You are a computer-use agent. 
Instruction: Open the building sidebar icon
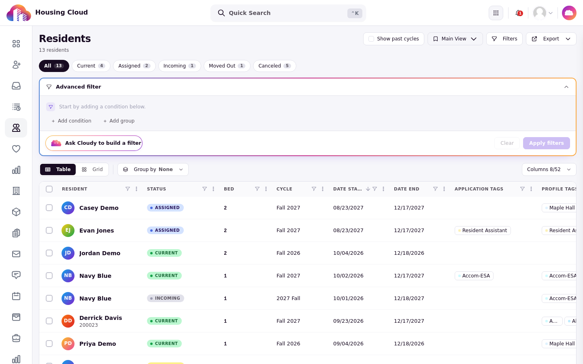pos(16,191)
